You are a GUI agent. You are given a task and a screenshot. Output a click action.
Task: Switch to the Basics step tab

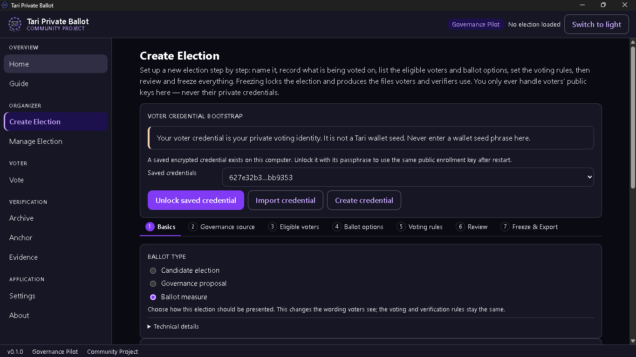[160, 227]
